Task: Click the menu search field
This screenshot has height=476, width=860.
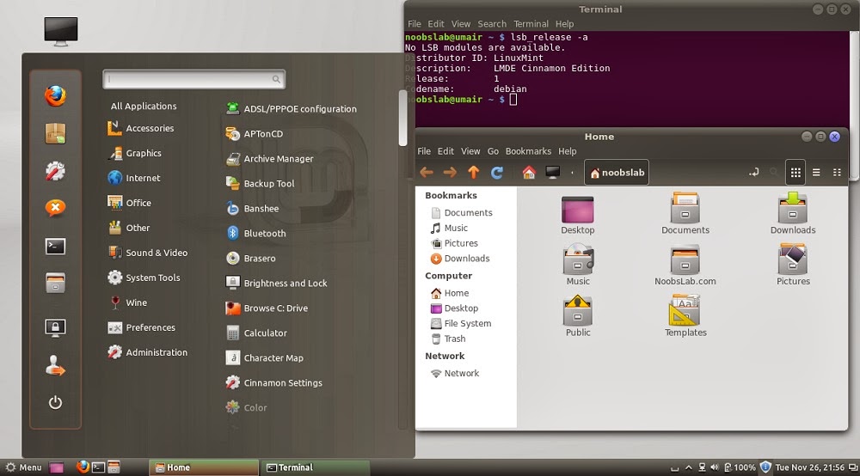Action: 193,79
